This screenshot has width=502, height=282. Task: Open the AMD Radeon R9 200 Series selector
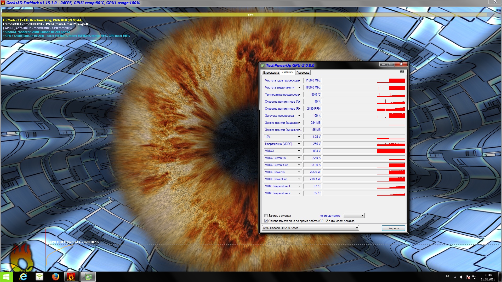point(310,228)
